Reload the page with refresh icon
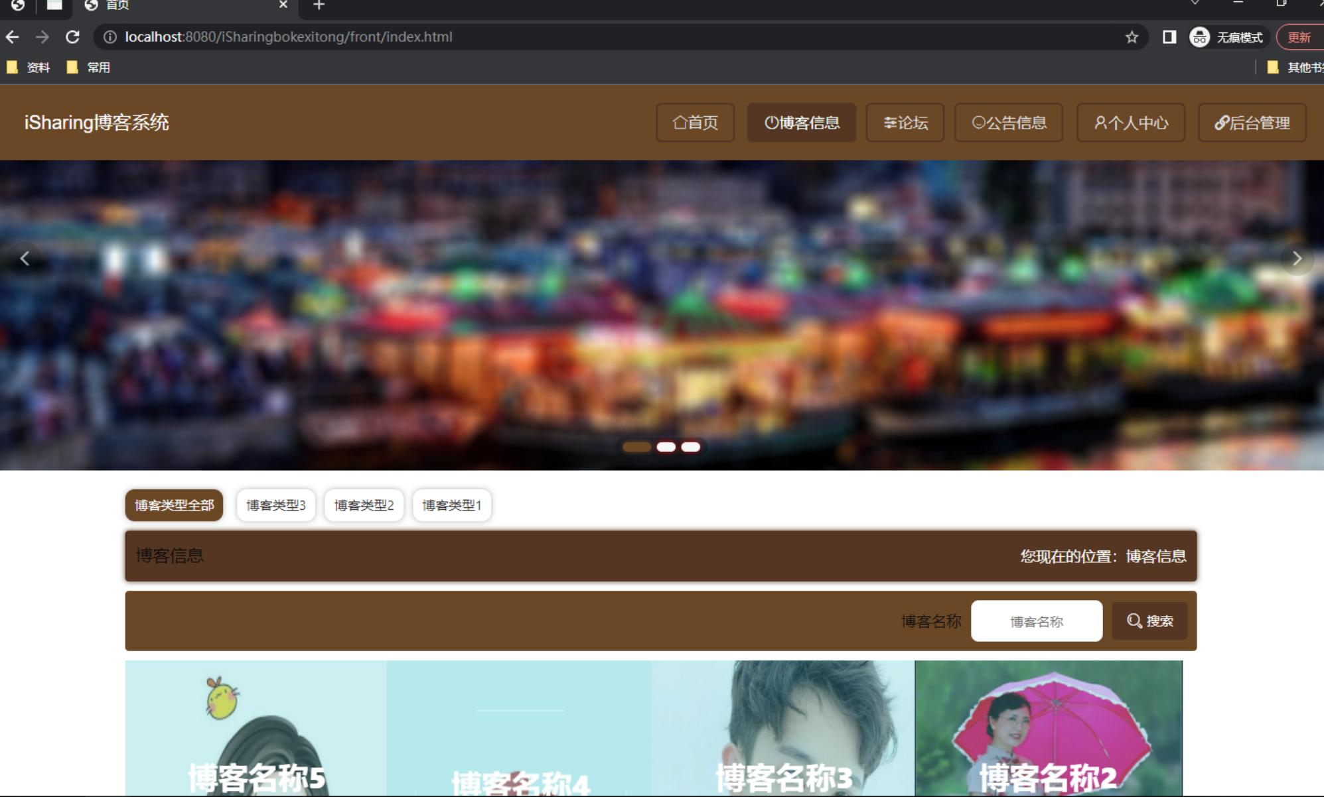Screen dimensions: 1324x797 [x=73, y=37]
